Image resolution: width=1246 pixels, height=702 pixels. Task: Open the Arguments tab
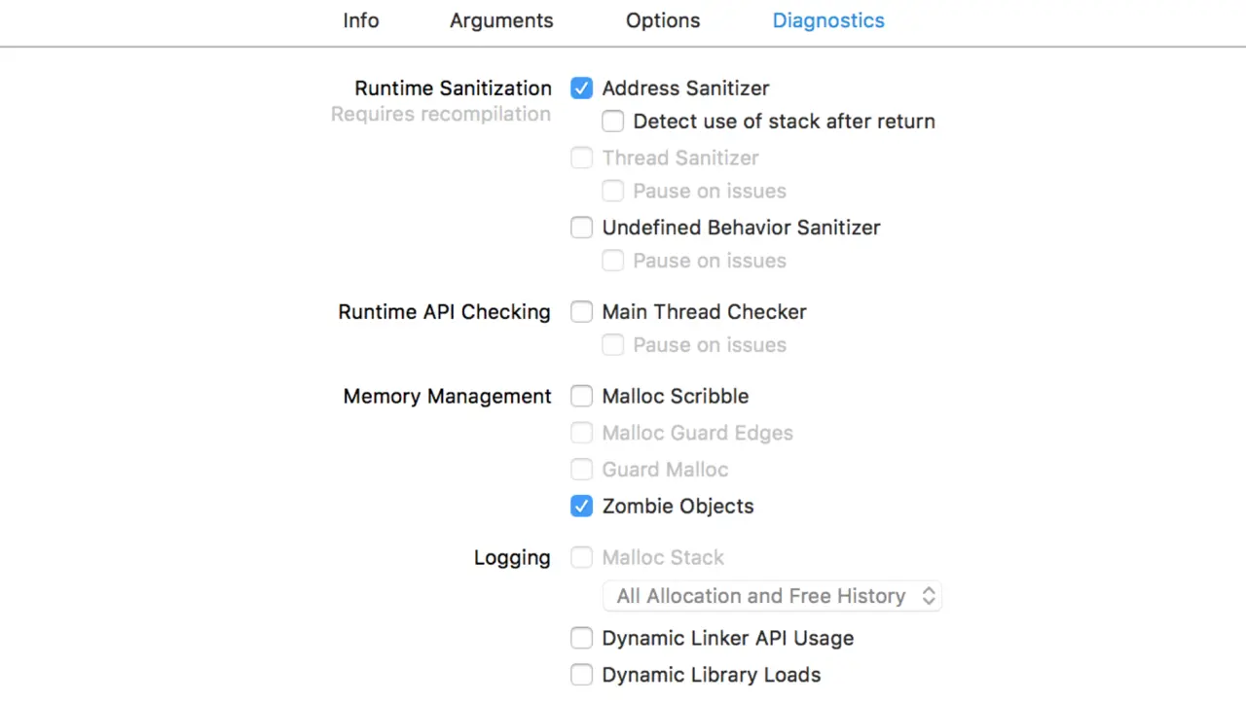[x=501, y=20]
